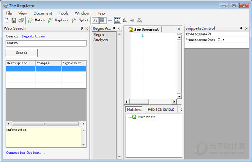The height and width of the screenshot is (162, 252).
Task: Open the Tools menu
Action: [63, 13]
